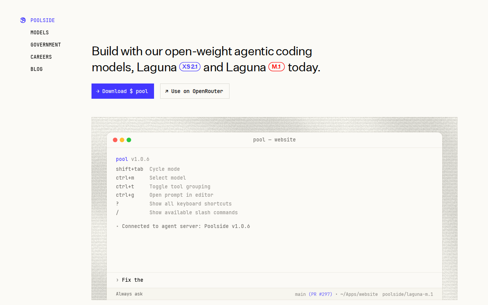This screenshot has height=305, width=488.
Task: Click the 'Select model' description
Action: click(168, 178)
